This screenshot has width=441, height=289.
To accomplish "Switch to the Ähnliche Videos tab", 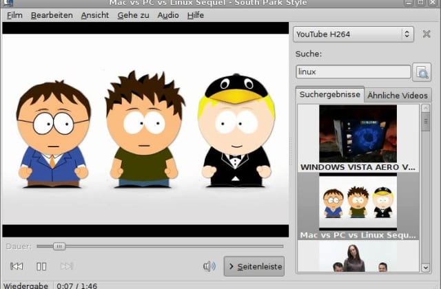I will (x=398, y=96).
